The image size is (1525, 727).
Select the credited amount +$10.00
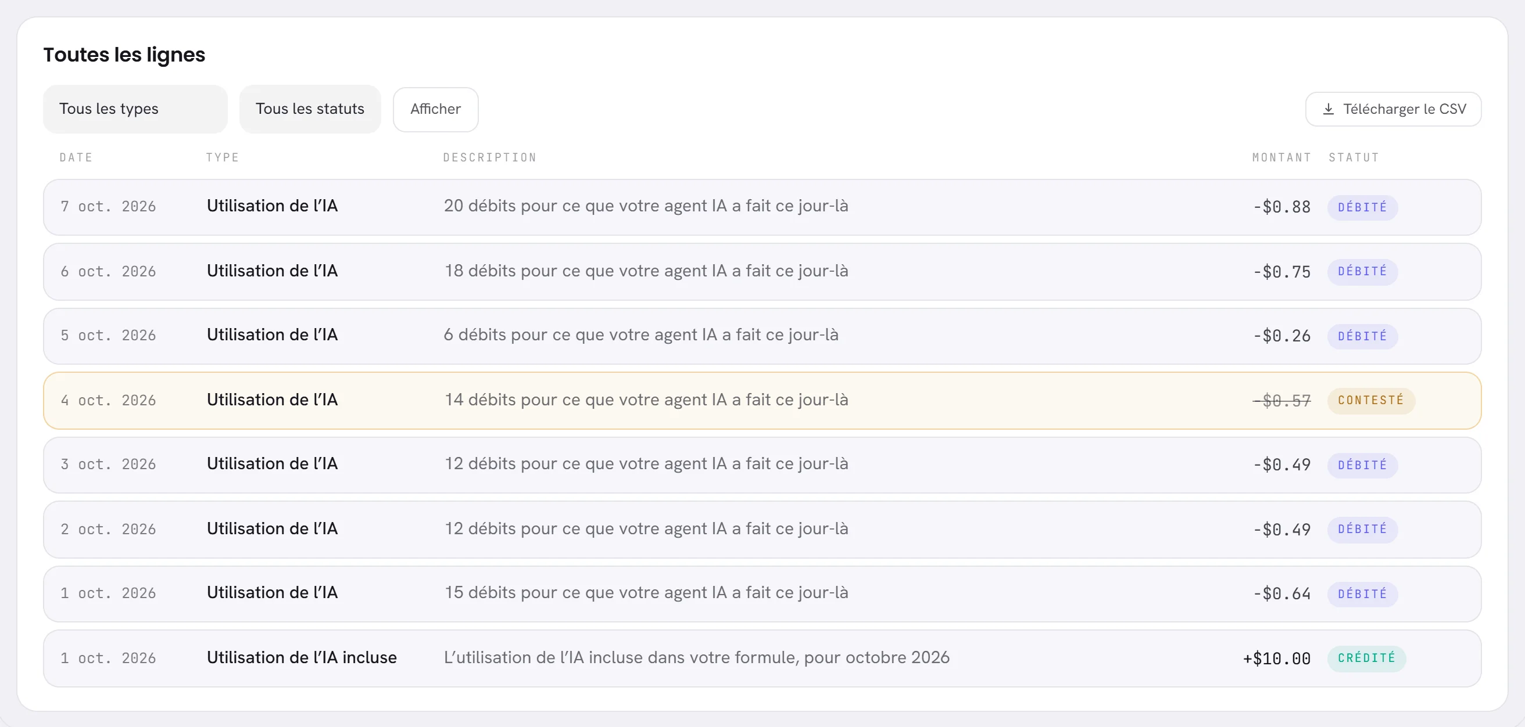click(1277, 659)
